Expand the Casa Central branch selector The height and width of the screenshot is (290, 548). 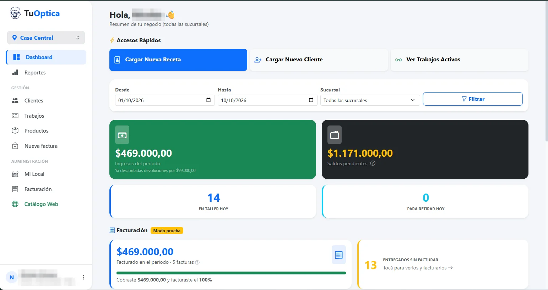click(46, 38)
